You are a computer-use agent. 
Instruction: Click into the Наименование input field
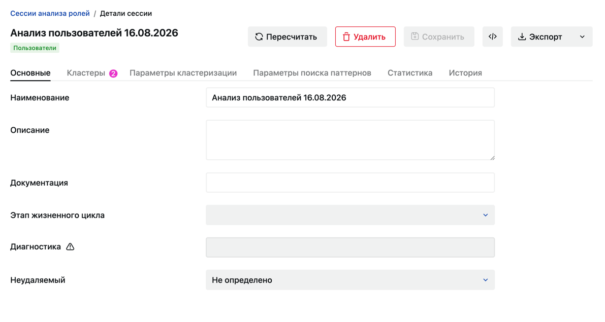[x=350, y=97]
